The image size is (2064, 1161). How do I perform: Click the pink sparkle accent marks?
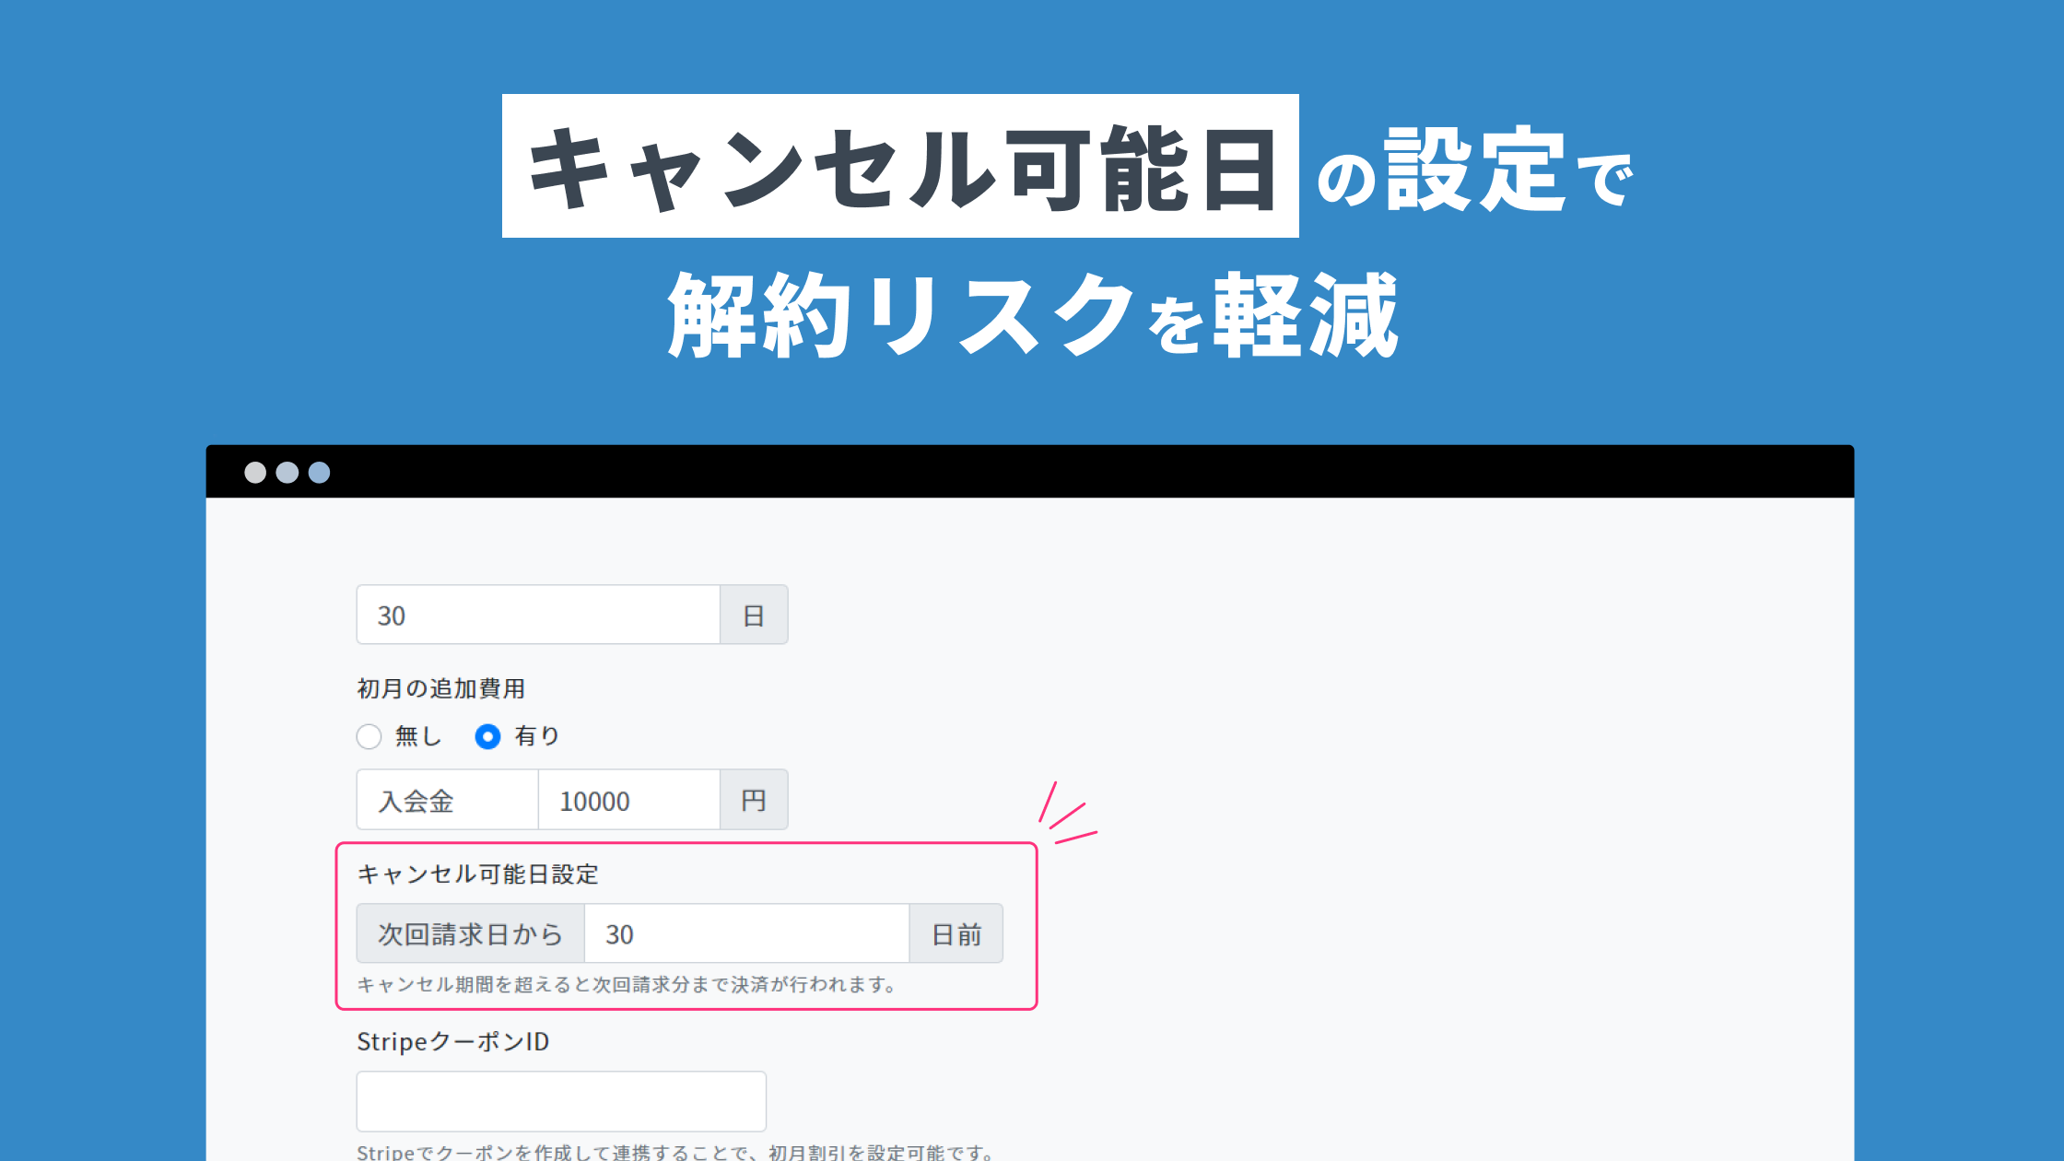(1067, 815)
